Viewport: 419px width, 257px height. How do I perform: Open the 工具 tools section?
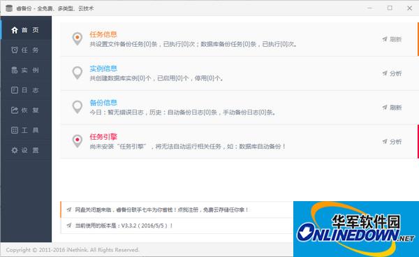pyautogui.click(x=26, y=130)
